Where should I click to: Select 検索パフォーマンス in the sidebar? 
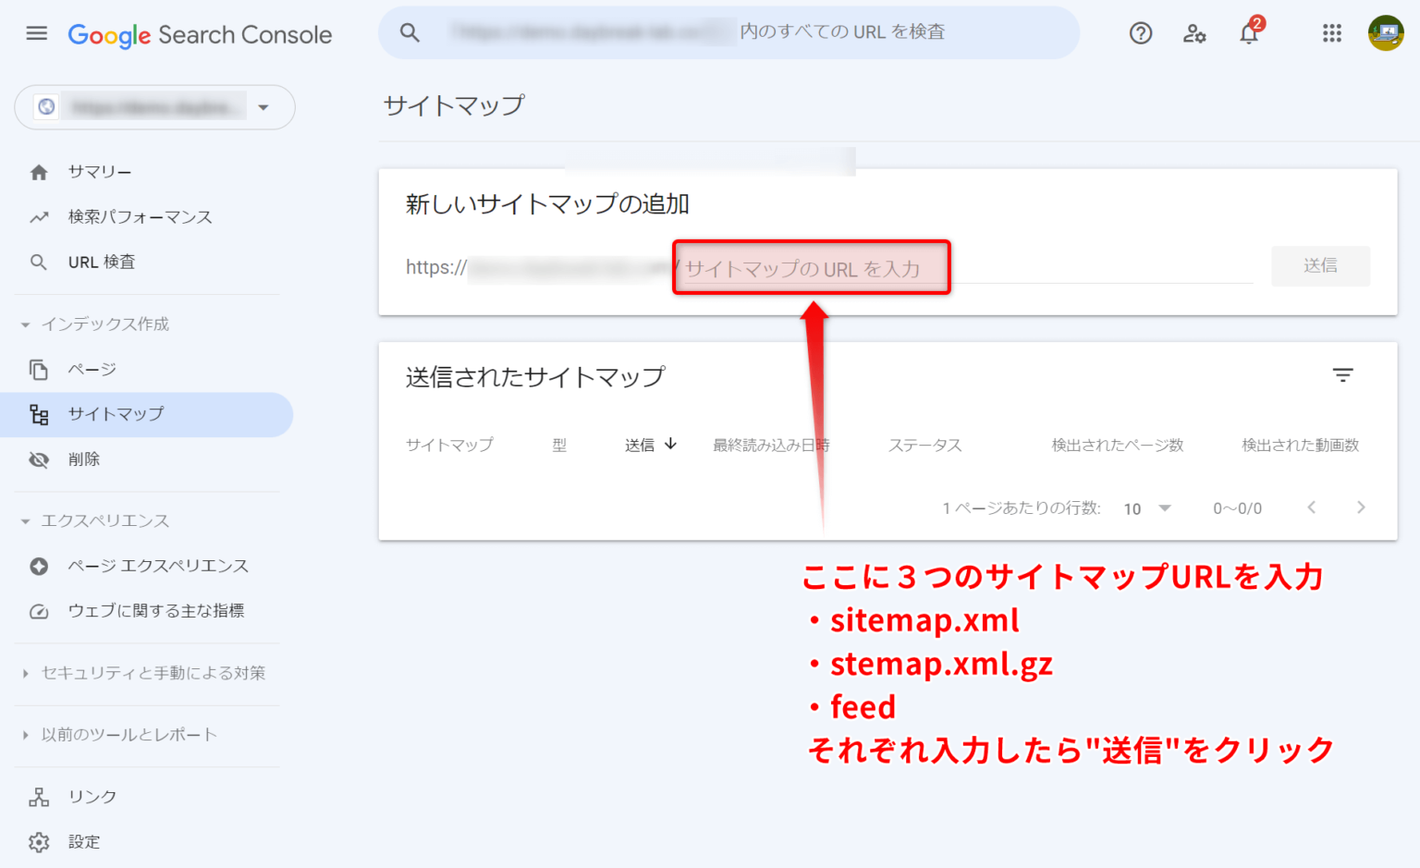pyautogui.click(x=140, y=216)
